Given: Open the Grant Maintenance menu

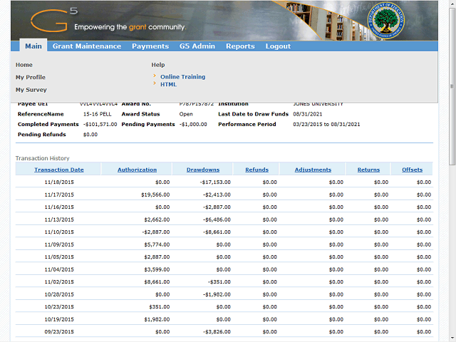Looking at the screenshot, I should (x=86, y=46).
